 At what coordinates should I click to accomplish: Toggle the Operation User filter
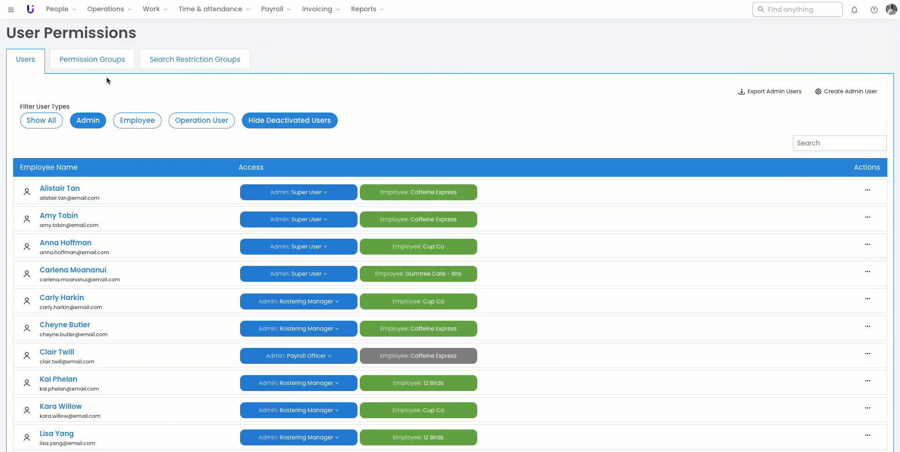tap(202, 121)
